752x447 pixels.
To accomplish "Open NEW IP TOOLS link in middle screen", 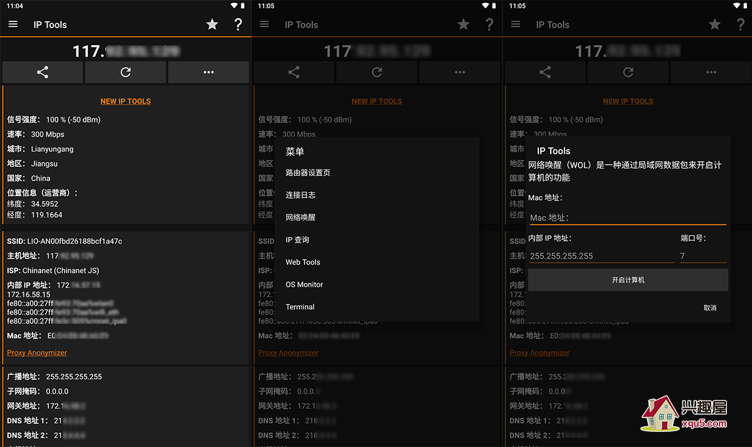I will click(x=377, y=101).
